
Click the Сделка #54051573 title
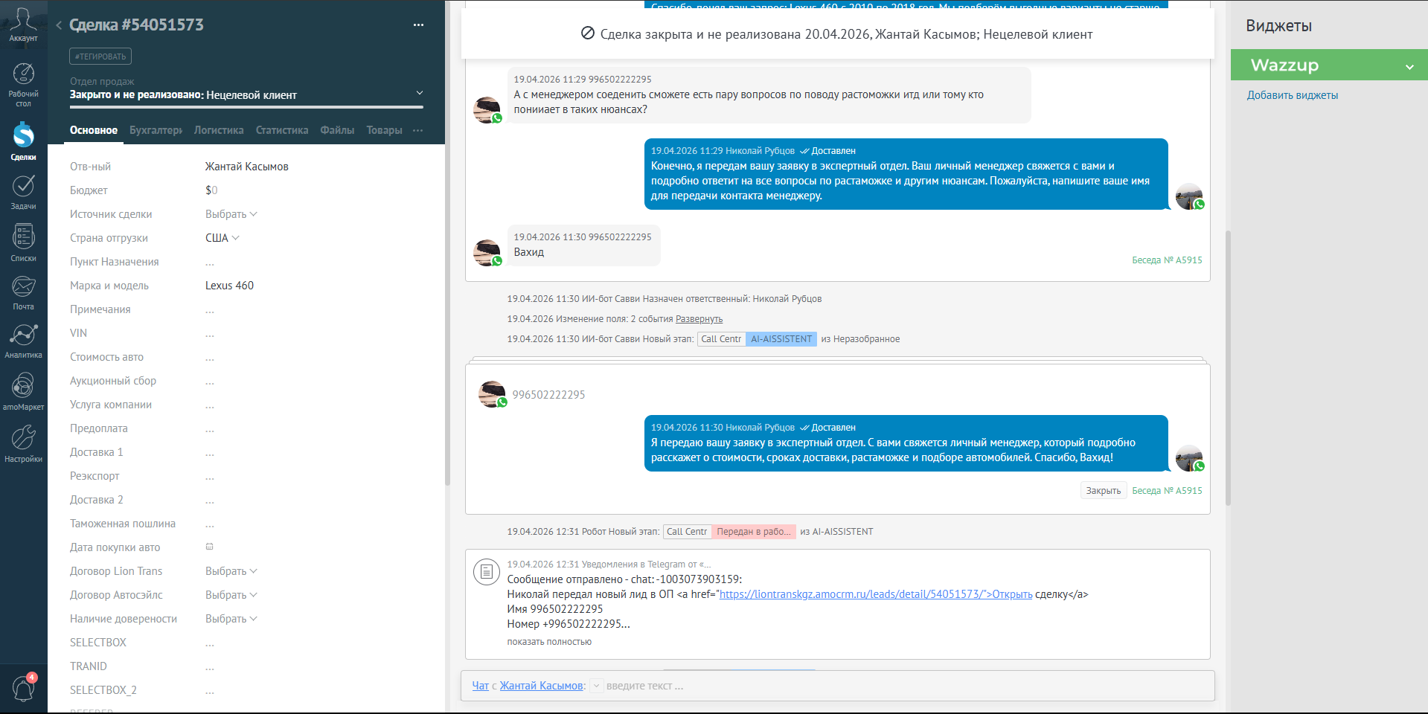coord(136,25)
